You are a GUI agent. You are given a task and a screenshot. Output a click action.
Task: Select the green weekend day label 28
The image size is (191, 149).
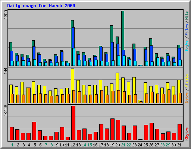[x=162, y=145]
